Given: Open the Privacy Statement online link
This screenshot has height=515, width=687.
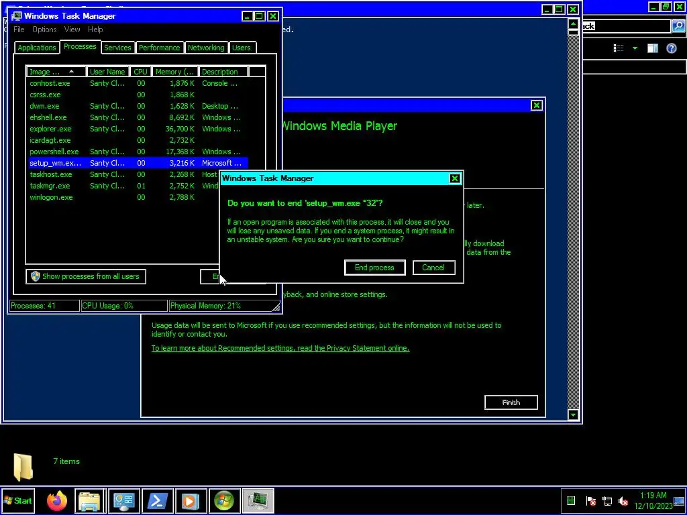Looking at the screenshot, I should coord(280,348).
